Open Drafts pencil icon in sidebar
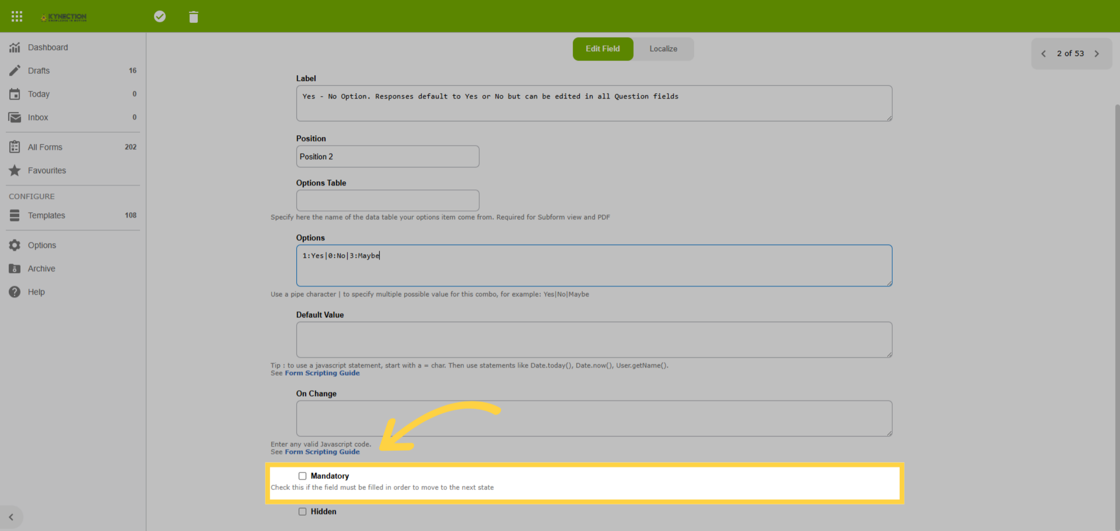This screenshot has width=1120, height=531. coord(15,70)
